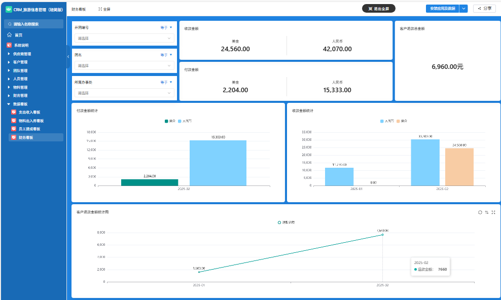Click the 分享 share button
This screenshot has width=501, height=300.
point(484,9)
